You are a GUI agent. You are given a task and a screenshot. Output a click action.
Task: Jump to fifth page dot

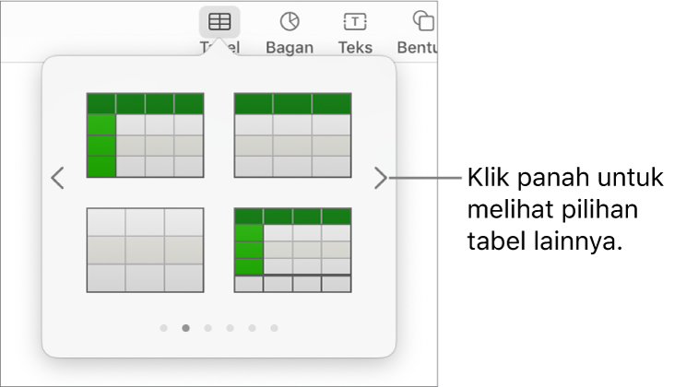pyautogui.click(x=252, y=328)
